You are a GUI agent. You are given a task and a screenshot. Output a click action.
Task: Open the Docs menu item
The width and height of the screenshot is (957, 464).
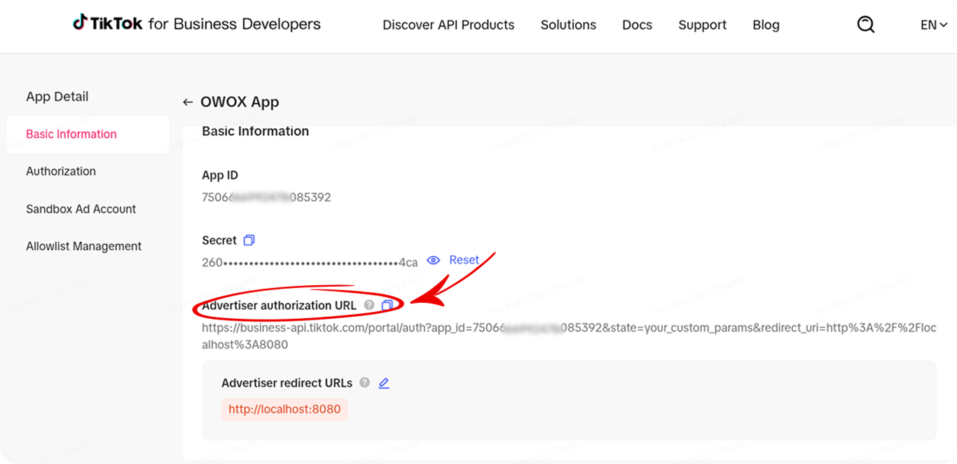coord(637,25)
